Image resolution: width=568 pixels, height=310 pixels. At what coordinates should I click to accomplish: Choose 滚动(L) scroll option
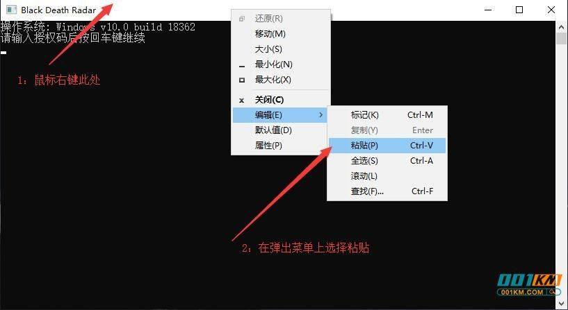point(387,176)
